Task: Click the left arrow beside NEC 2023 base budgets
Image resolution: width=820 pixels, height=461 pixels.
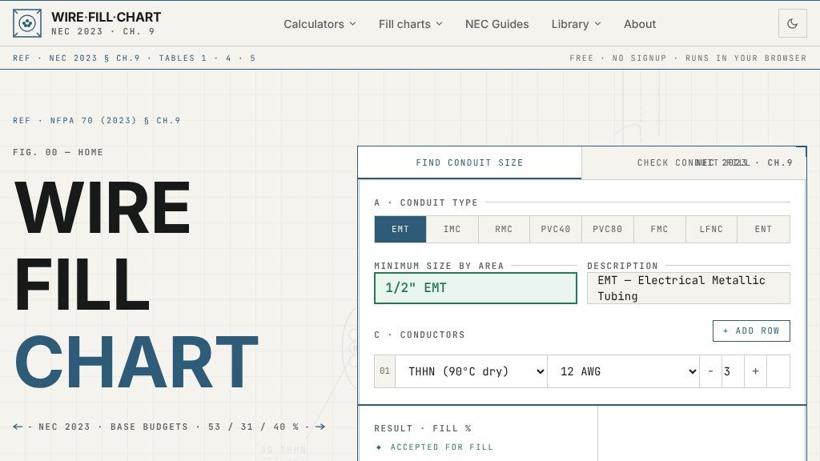Action: tap(18, 427)
